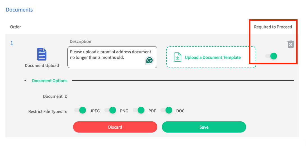Disable the JPEG file type toggle
Viewport: 306px width, 146px height.
tap(80, 110)
